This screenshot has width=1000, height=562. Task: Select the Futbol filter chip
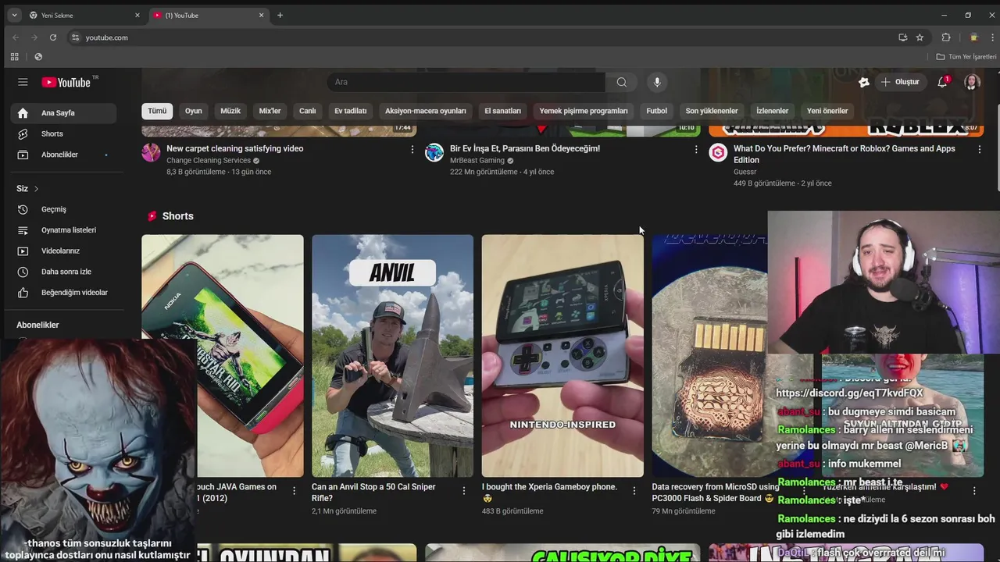click(x=657, y=111)
